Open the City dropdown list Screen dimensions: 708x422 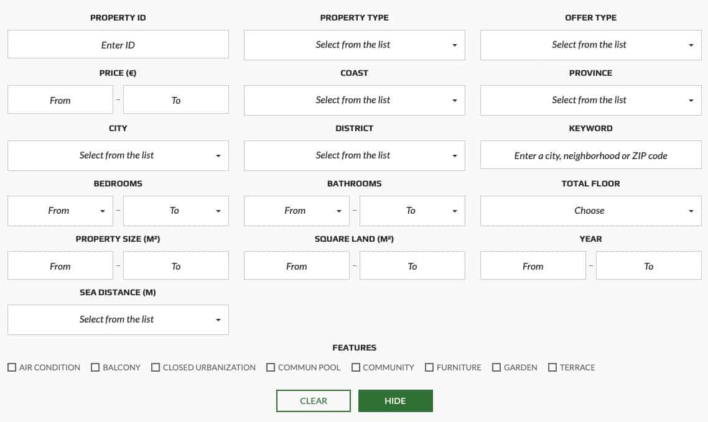click(x=118, y=155)
